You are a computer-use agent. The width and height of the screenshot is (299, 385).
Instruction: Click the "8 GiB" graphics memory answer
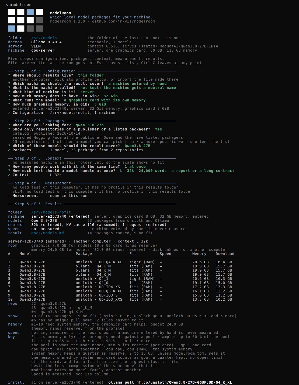100,104
